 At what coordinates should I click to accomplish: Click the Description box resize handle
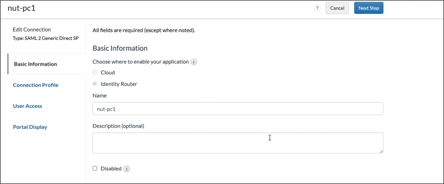pos(381,151)
